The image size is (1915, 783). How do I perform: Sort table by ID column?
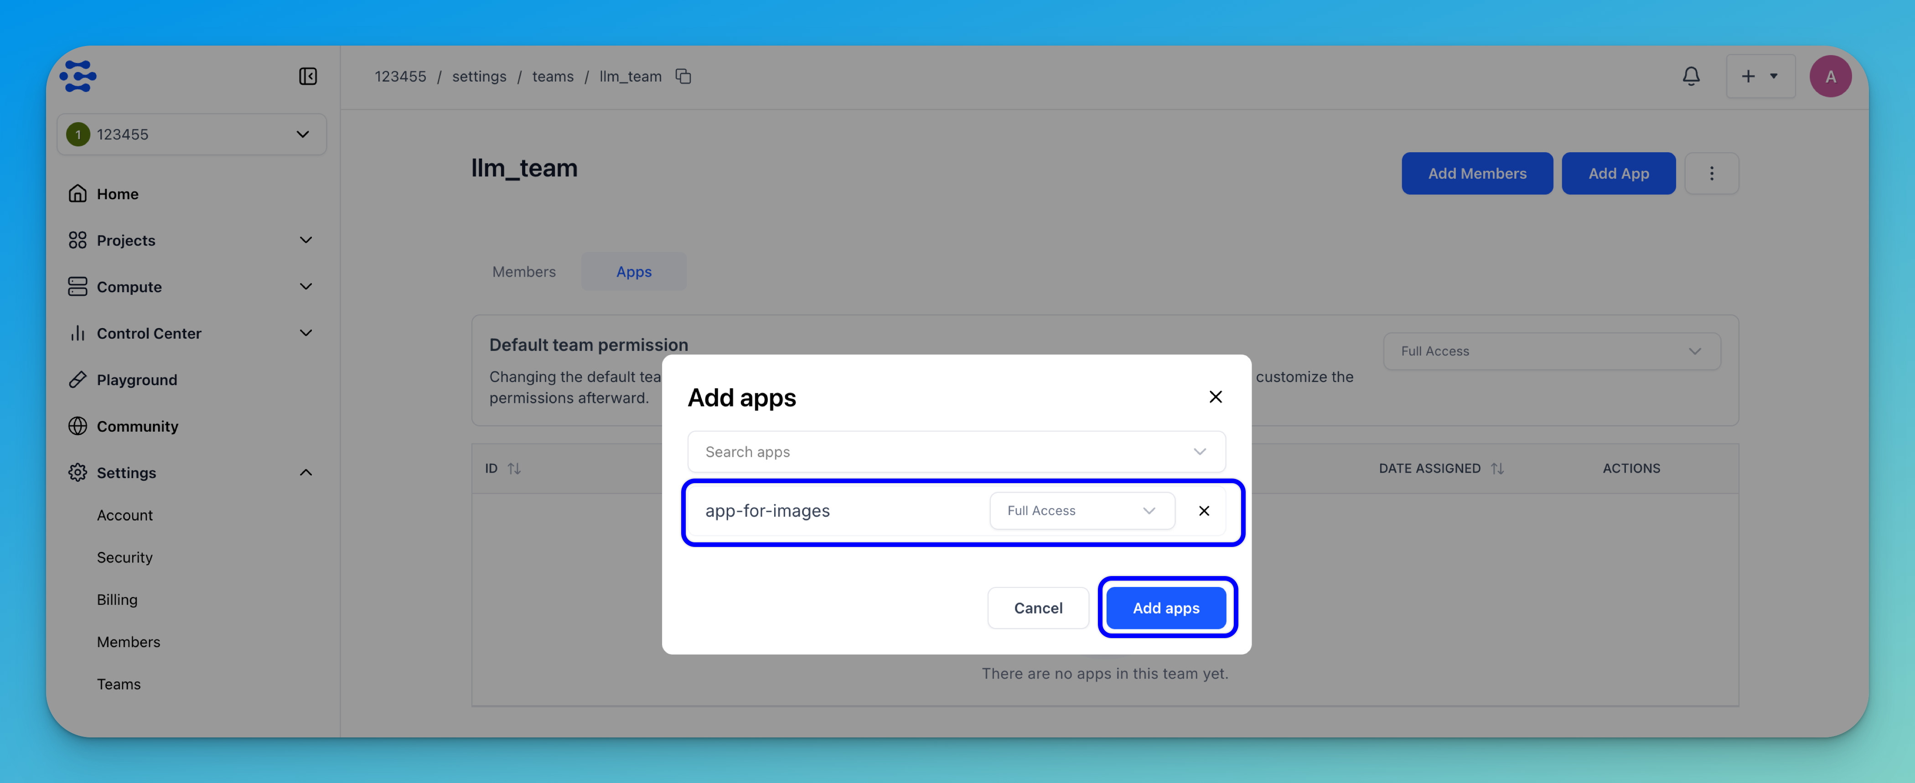click(514, 469)
